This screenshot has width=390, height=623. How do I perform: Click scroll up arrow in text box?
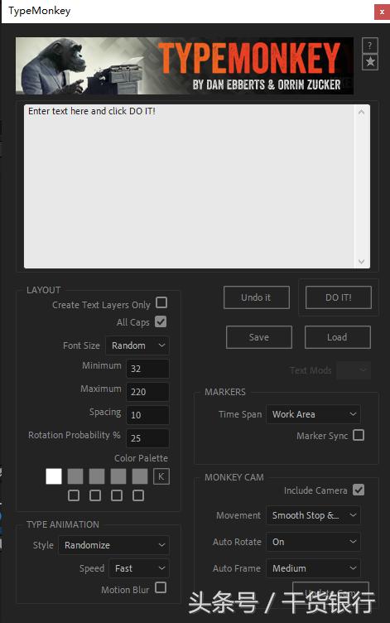coord(361,113)
